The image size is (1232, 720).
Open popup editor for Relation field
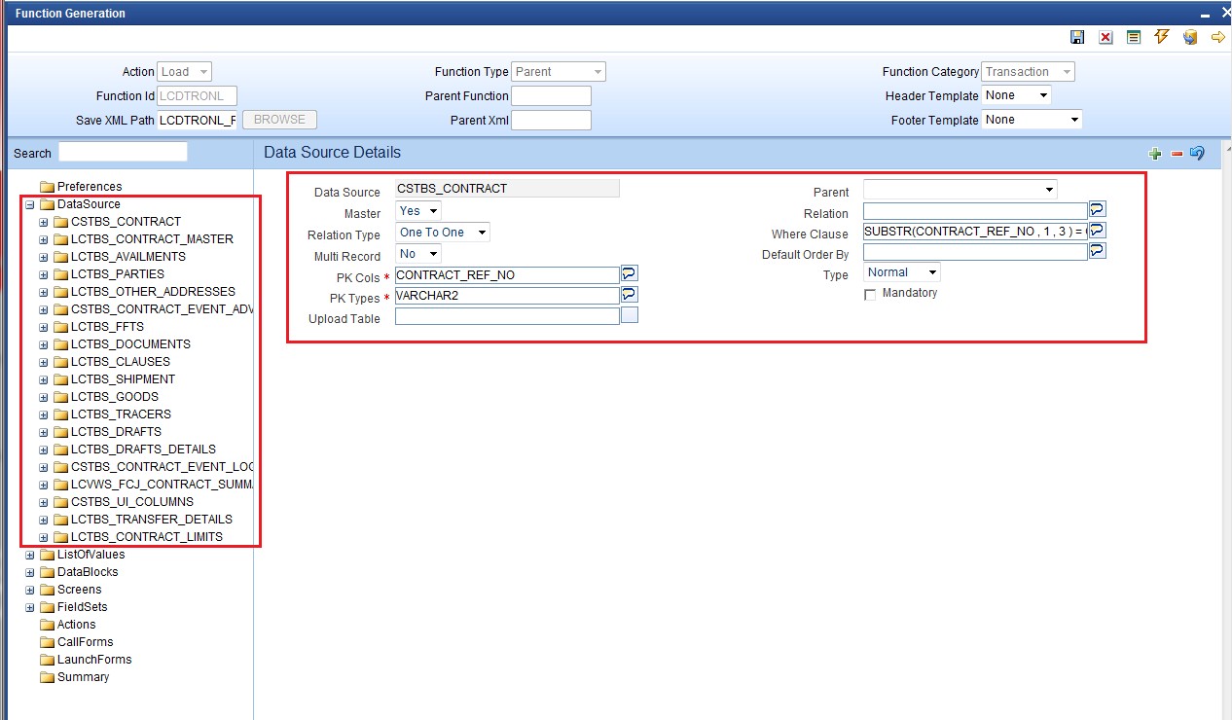(1098, 209)
